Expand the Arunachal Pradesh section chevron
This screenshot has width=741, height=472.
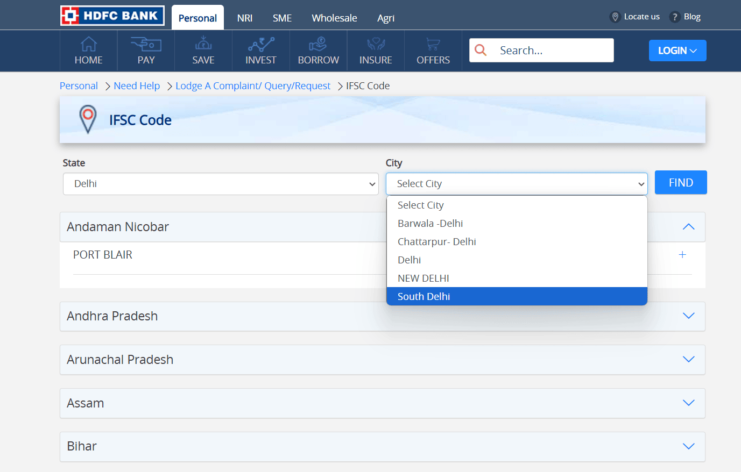[x=688, y=359]
